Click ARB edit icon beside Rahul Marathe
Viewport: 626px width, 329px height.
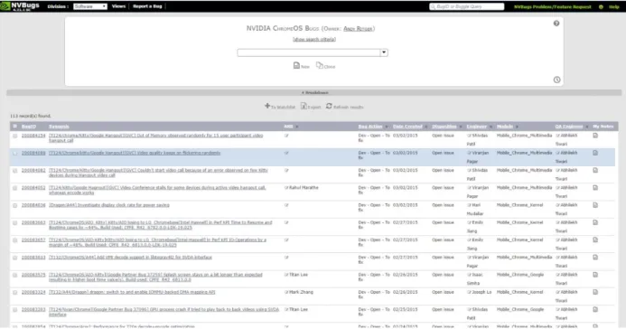pos(286,188)
